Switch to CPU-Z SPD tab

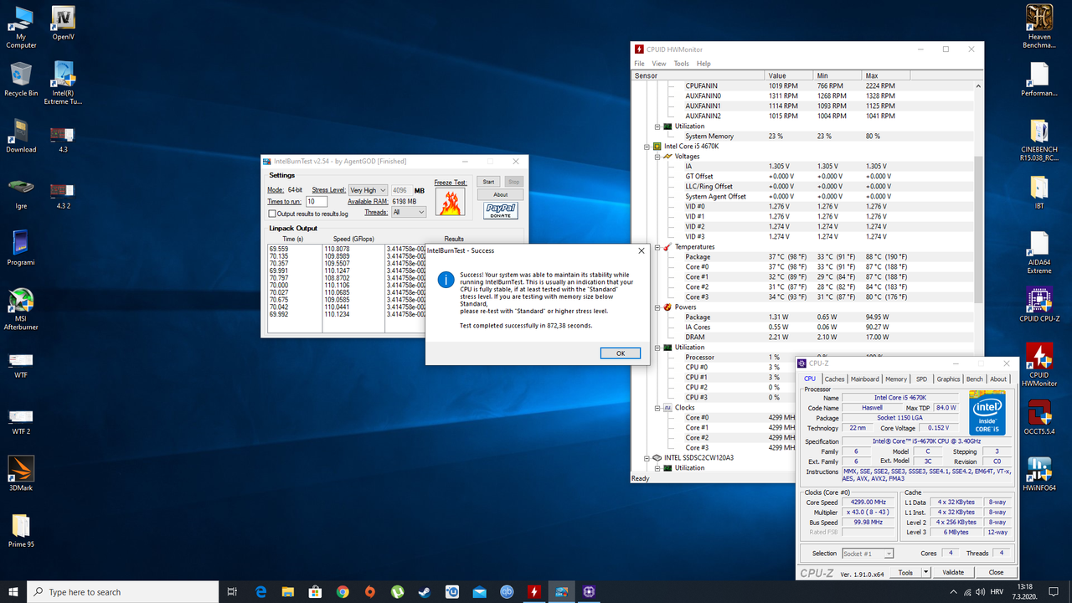(921, 379)
